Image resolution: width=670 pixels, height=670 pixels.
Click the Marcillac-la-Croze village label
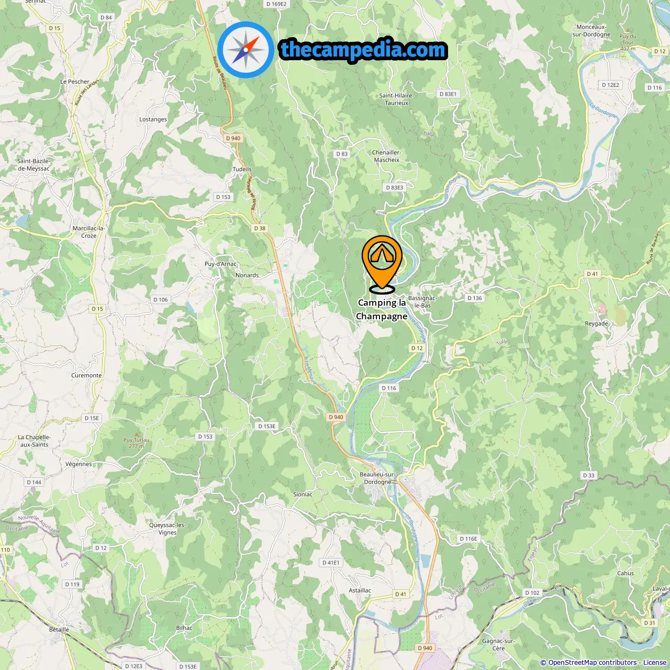(88, 232)
